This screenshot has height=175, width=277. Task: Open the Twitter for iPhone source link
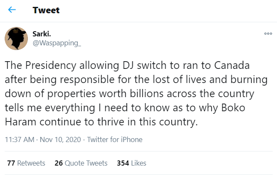[x=115, y=139]
